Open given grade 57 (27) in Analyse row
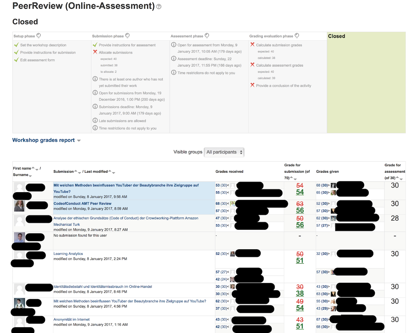 pyautogui.click(x=322, y=225)
